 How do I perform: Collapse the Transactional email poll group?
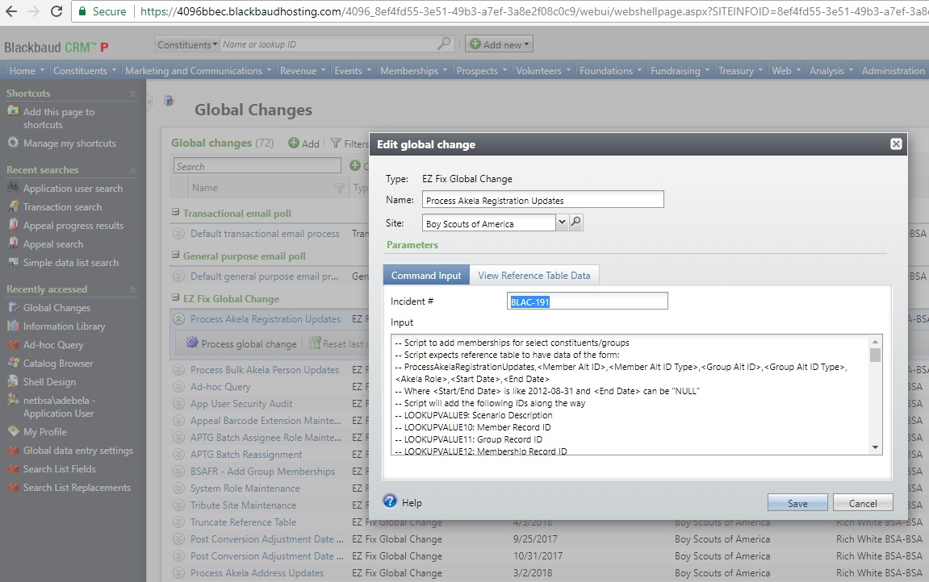176,214
